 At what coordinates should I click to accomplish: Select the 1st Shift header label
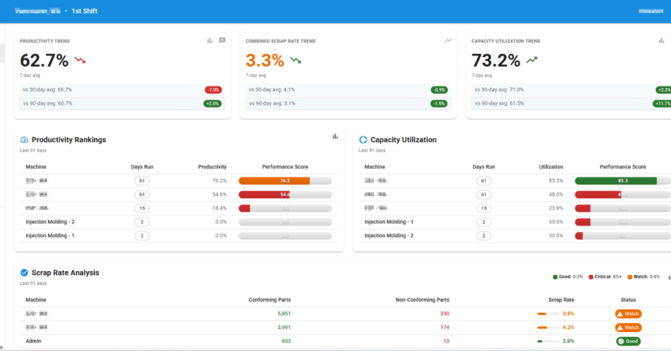pos(85,11)
